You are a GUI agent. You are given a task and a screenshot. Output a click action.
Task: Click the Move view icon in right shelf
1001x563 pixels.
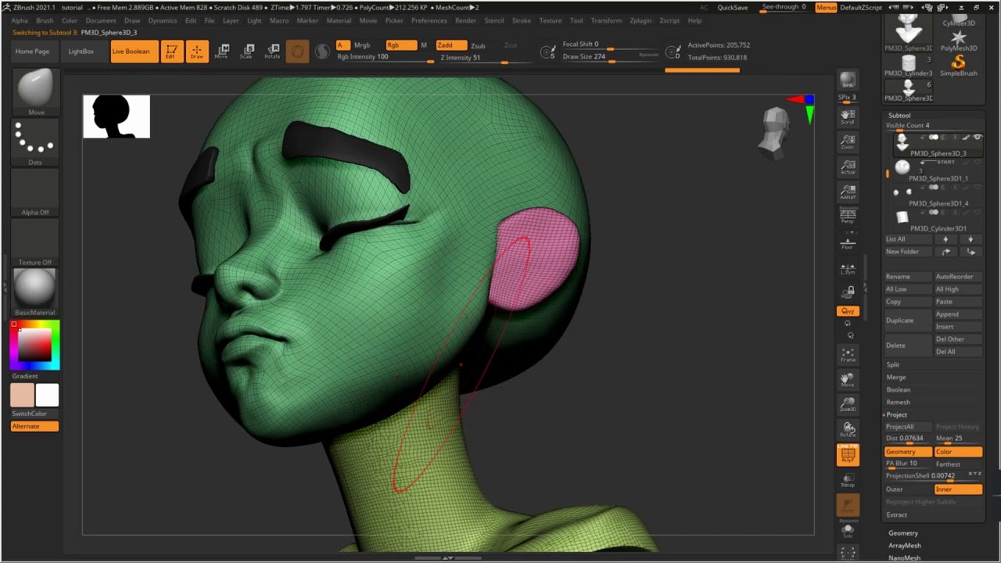click(x=848, y=380)
